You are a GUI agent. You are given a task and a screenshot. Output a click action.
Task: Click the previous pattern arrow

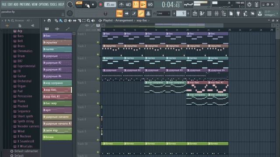(174, 14)
